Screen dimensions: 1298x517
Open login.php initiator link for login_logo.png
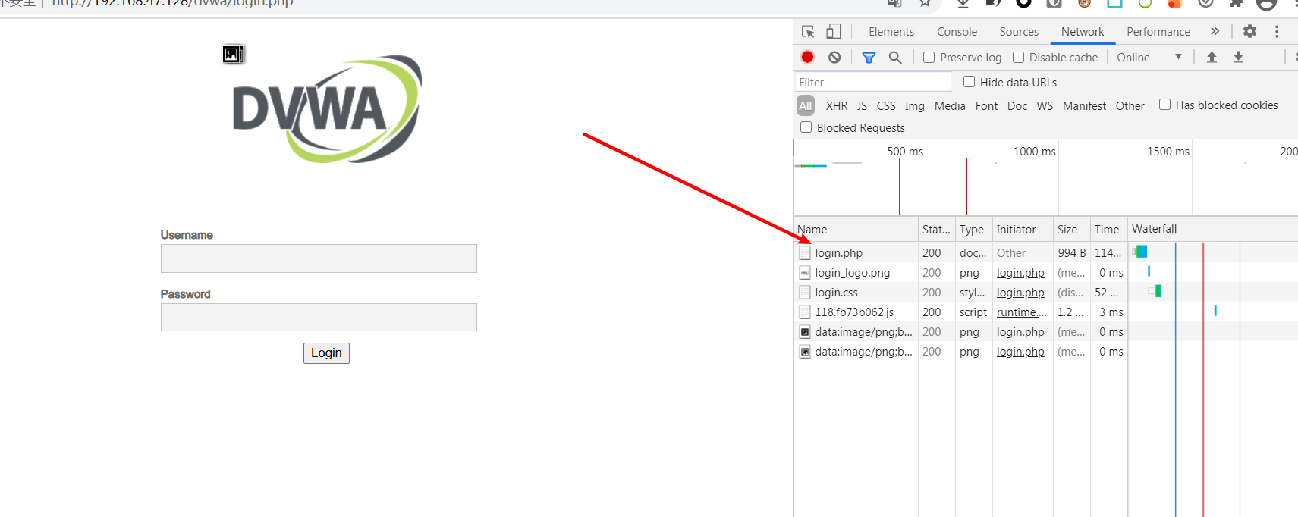(1020, 272)
